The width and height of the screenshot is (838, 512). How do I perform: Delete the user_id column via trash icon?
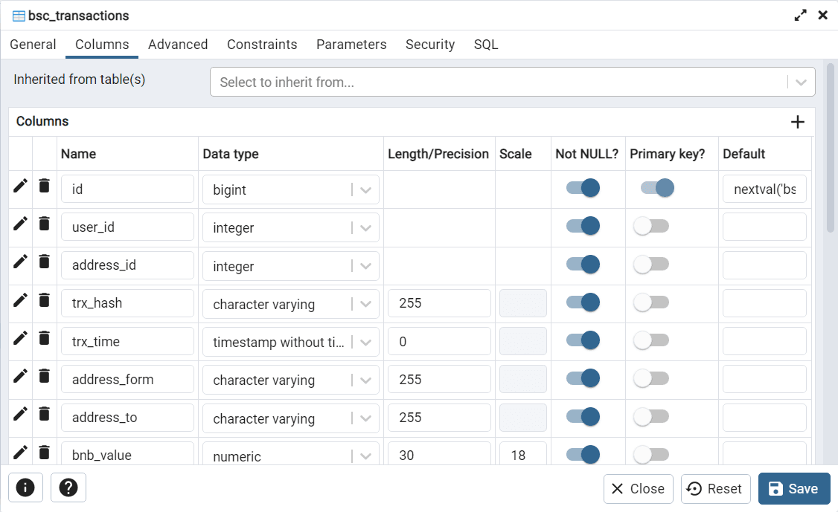[45, 224]
